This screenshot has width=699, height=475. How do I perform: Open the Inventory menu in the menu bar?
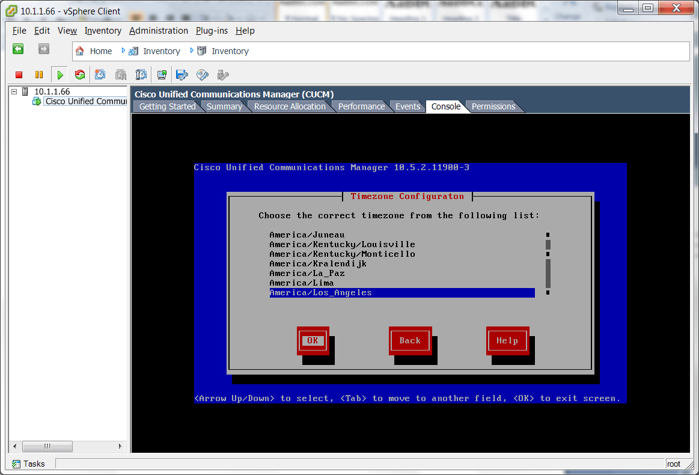click(x=103, y=31)
